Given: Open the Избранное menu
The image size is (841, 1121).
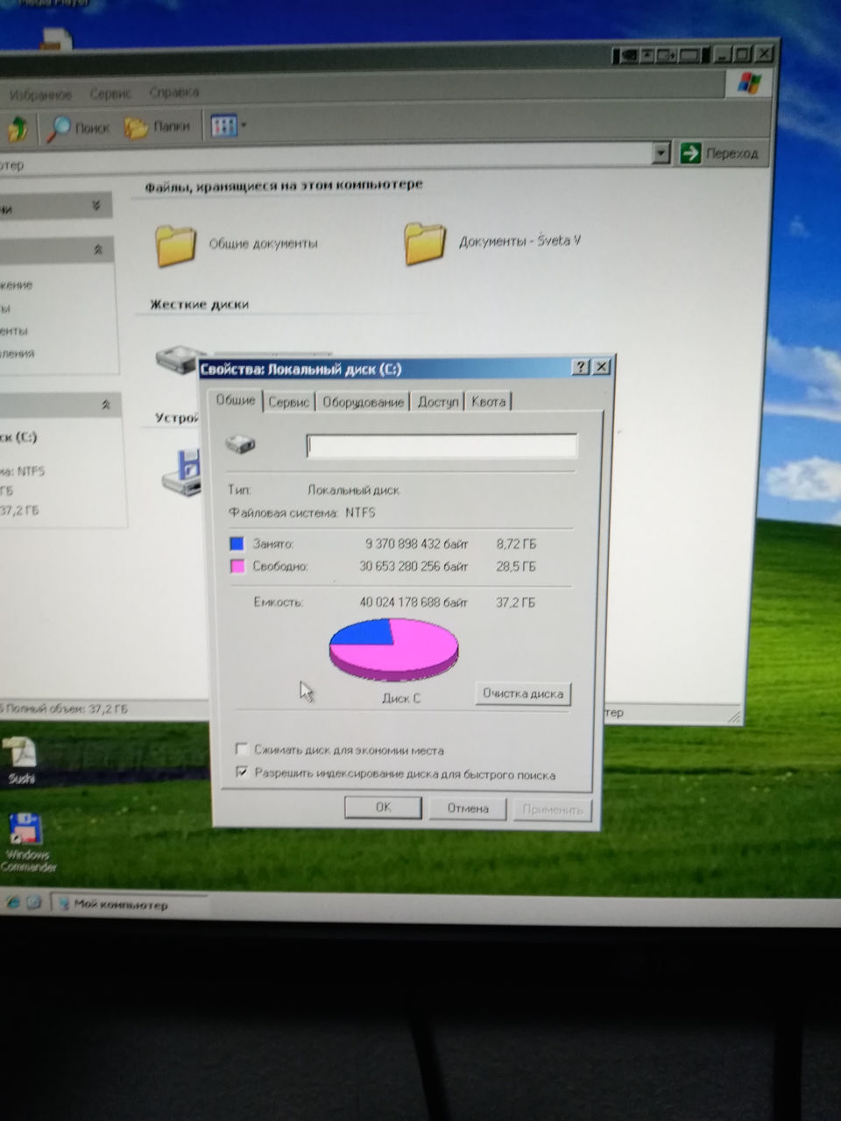Looking at the screenshot, I should click(40, 95).
